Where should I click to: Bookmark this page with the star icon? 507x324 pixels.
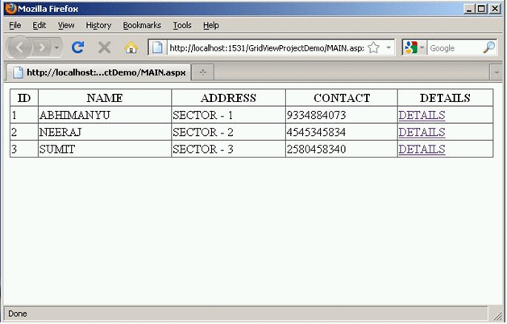coord(373,47)
